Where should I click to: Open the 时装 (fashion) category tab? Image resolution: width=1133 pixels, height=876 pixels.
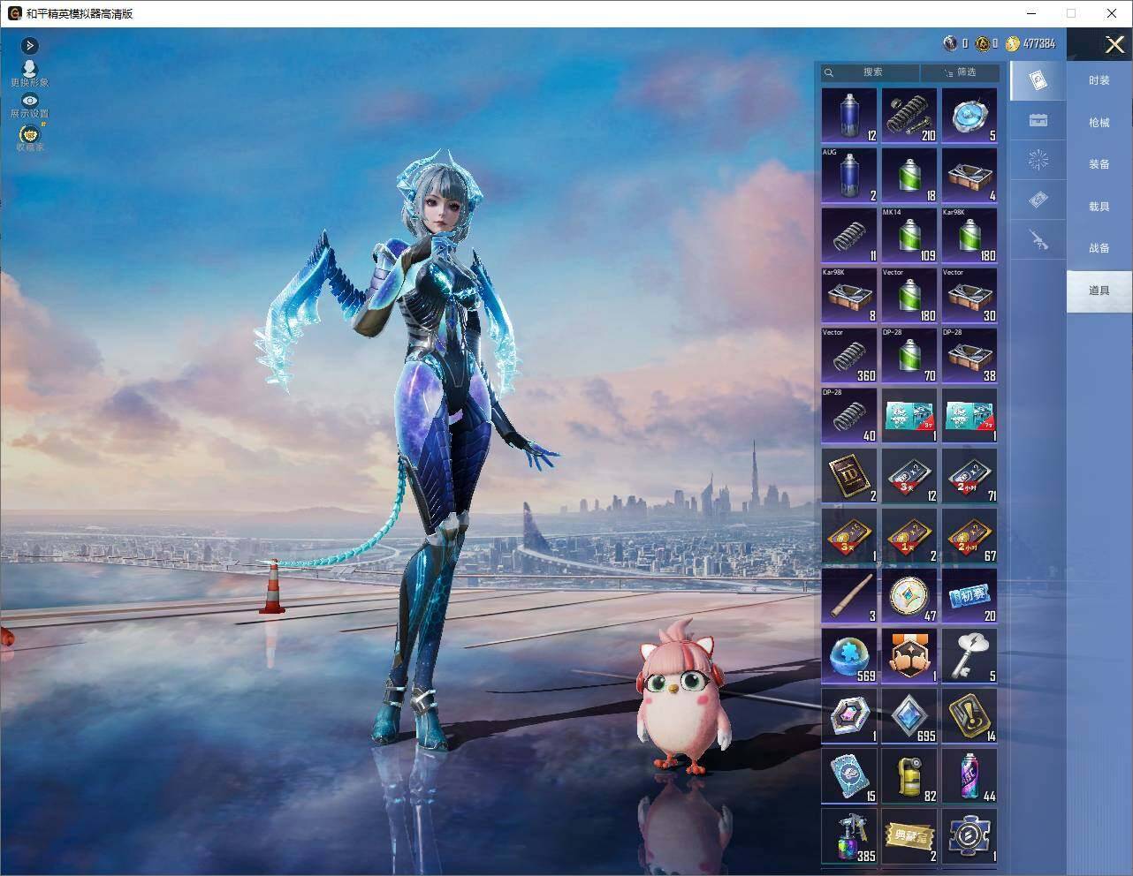[1099, 80]
